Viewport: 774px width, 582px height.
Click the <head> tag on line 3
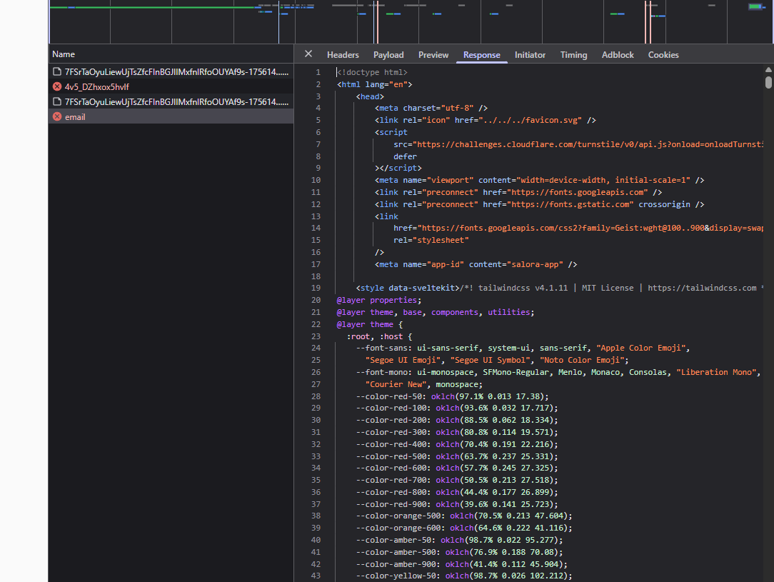point(370,96)
